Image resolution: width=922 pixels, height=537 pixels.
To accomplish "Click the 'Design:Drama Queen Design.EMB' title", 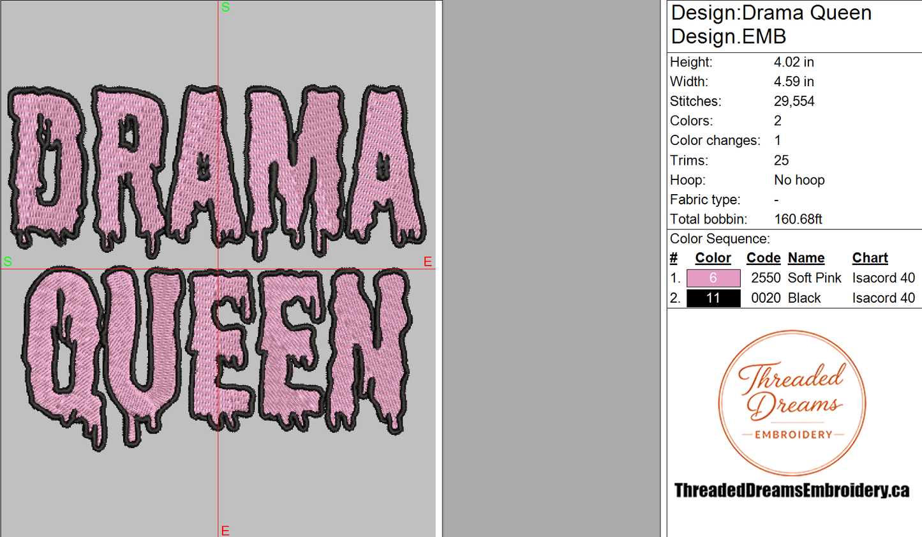I will pyautogui.click(x=771, y=24).
